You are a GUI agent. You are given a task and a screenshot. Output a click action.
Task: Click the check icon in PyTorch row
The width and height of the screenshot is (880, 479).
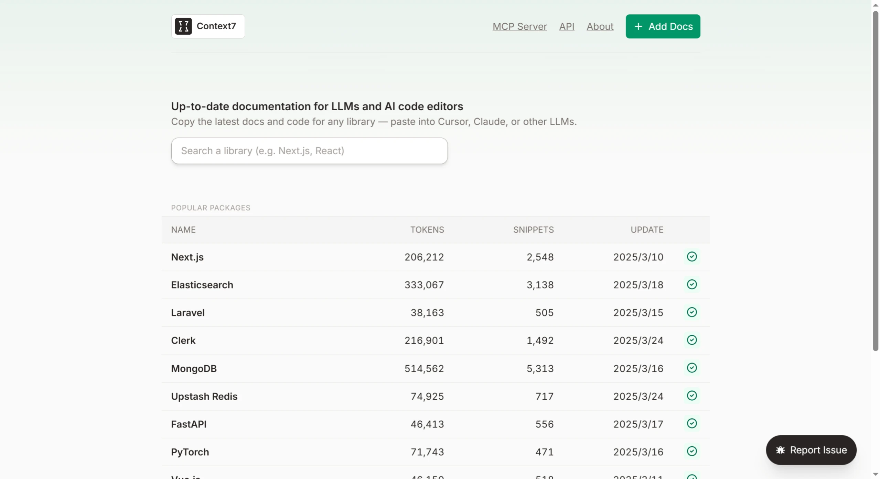[691, 452]
